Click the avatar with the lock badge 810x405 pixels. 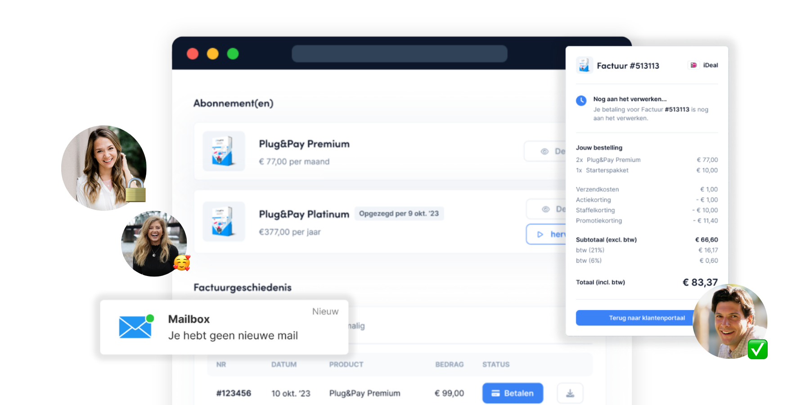(104, 168)
